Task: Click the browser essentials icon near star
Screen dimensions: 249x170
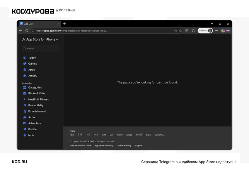Action: (x=187, y=31)
